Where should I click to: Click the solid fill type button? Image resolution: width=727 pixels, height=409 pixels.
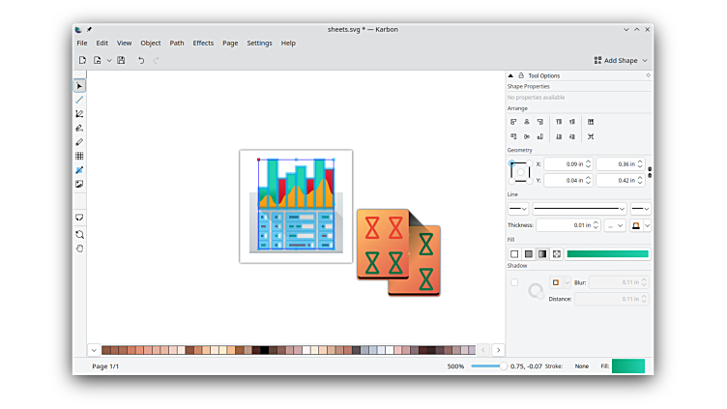[x=528, y=254]
